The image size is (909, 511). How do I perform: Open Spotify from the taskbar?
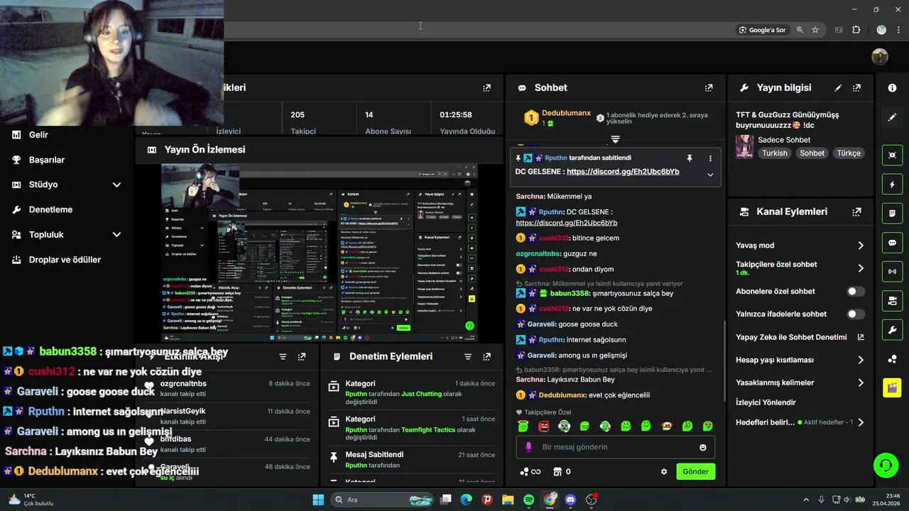click(x=528, y=500)
